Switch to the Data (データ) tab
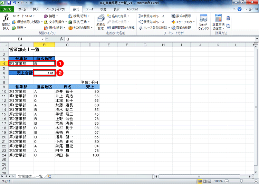The image size is (259, 184). pyautogui.click(x=90, y=9)
